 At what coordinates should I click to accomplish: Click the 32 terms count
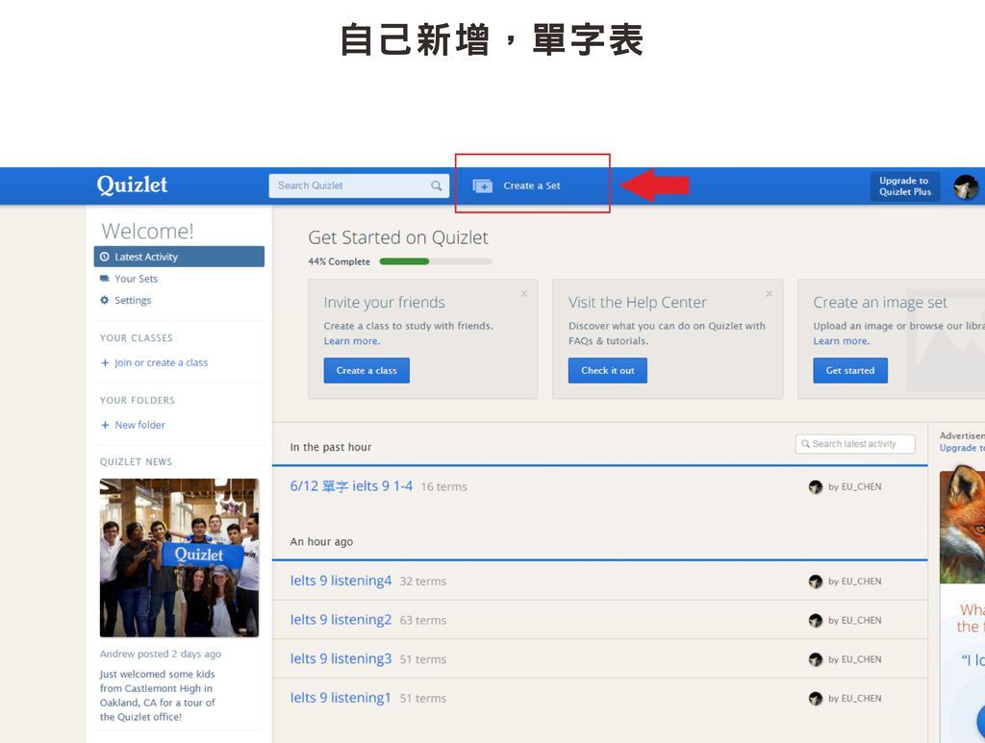tap(423, 582)
